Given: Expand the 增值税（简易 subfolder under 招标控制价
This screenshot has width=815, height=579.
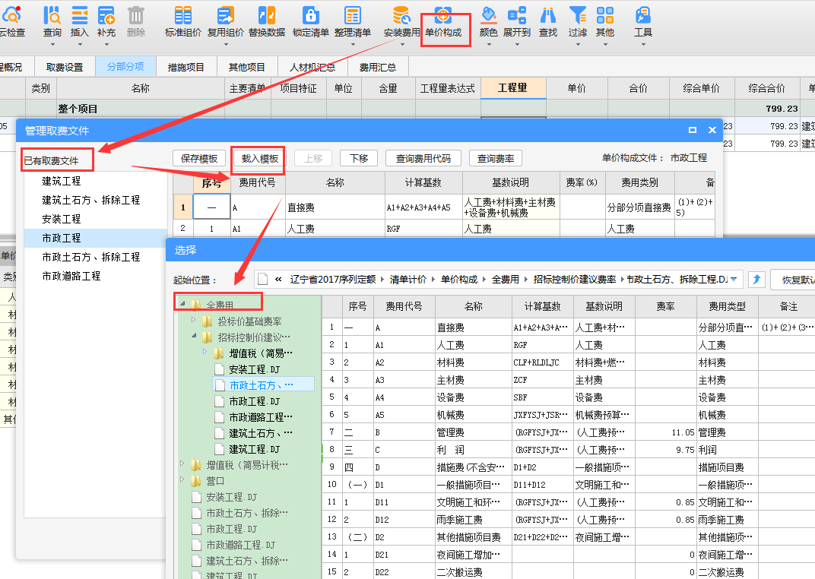Looking at the screenshot, I should (205, 352).
